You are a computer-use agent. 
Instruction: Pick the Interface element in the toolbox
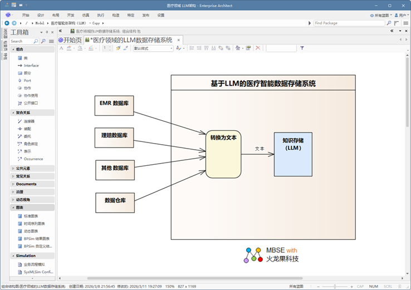pyautogui.click(x=31, y=66)
